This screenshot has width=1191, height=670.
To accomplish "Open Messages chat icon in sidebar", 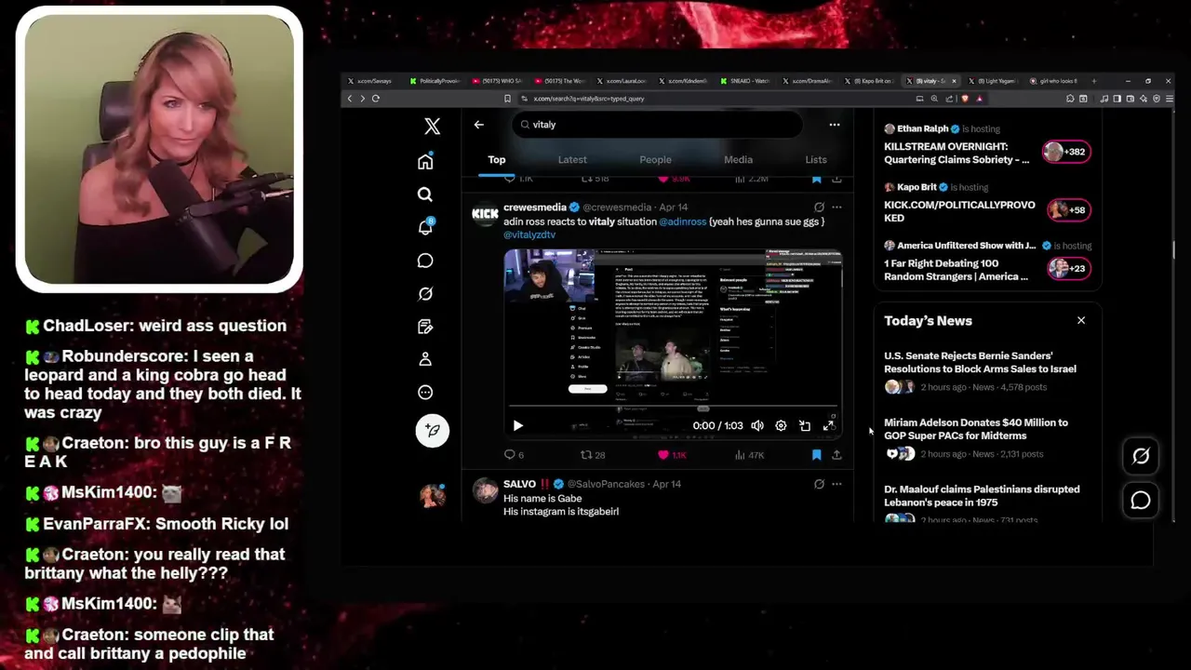I will point(425,261).
